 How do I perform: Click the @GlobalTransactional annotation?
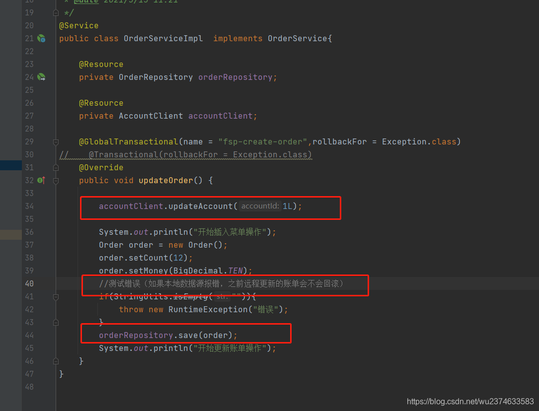(129, 142)
